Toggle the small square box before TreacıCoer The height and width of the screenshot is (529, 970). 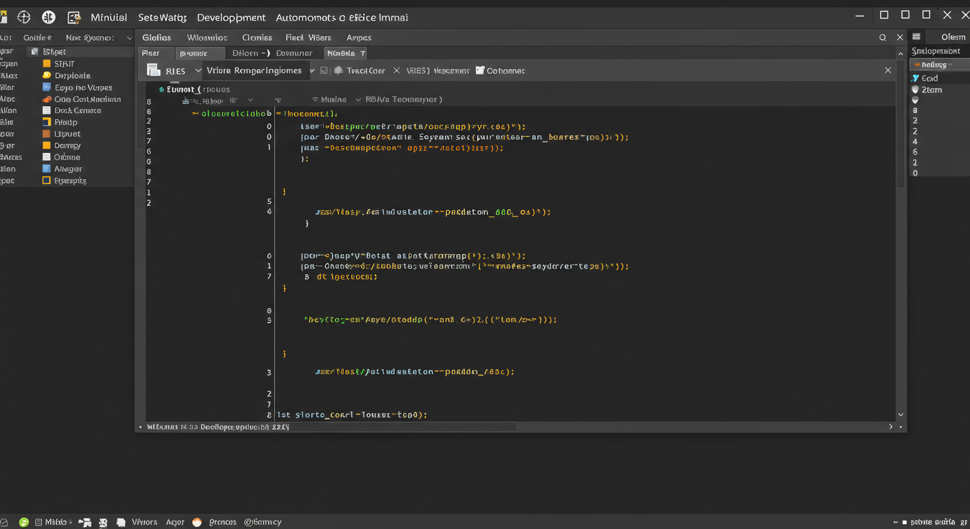coord(324,71)
